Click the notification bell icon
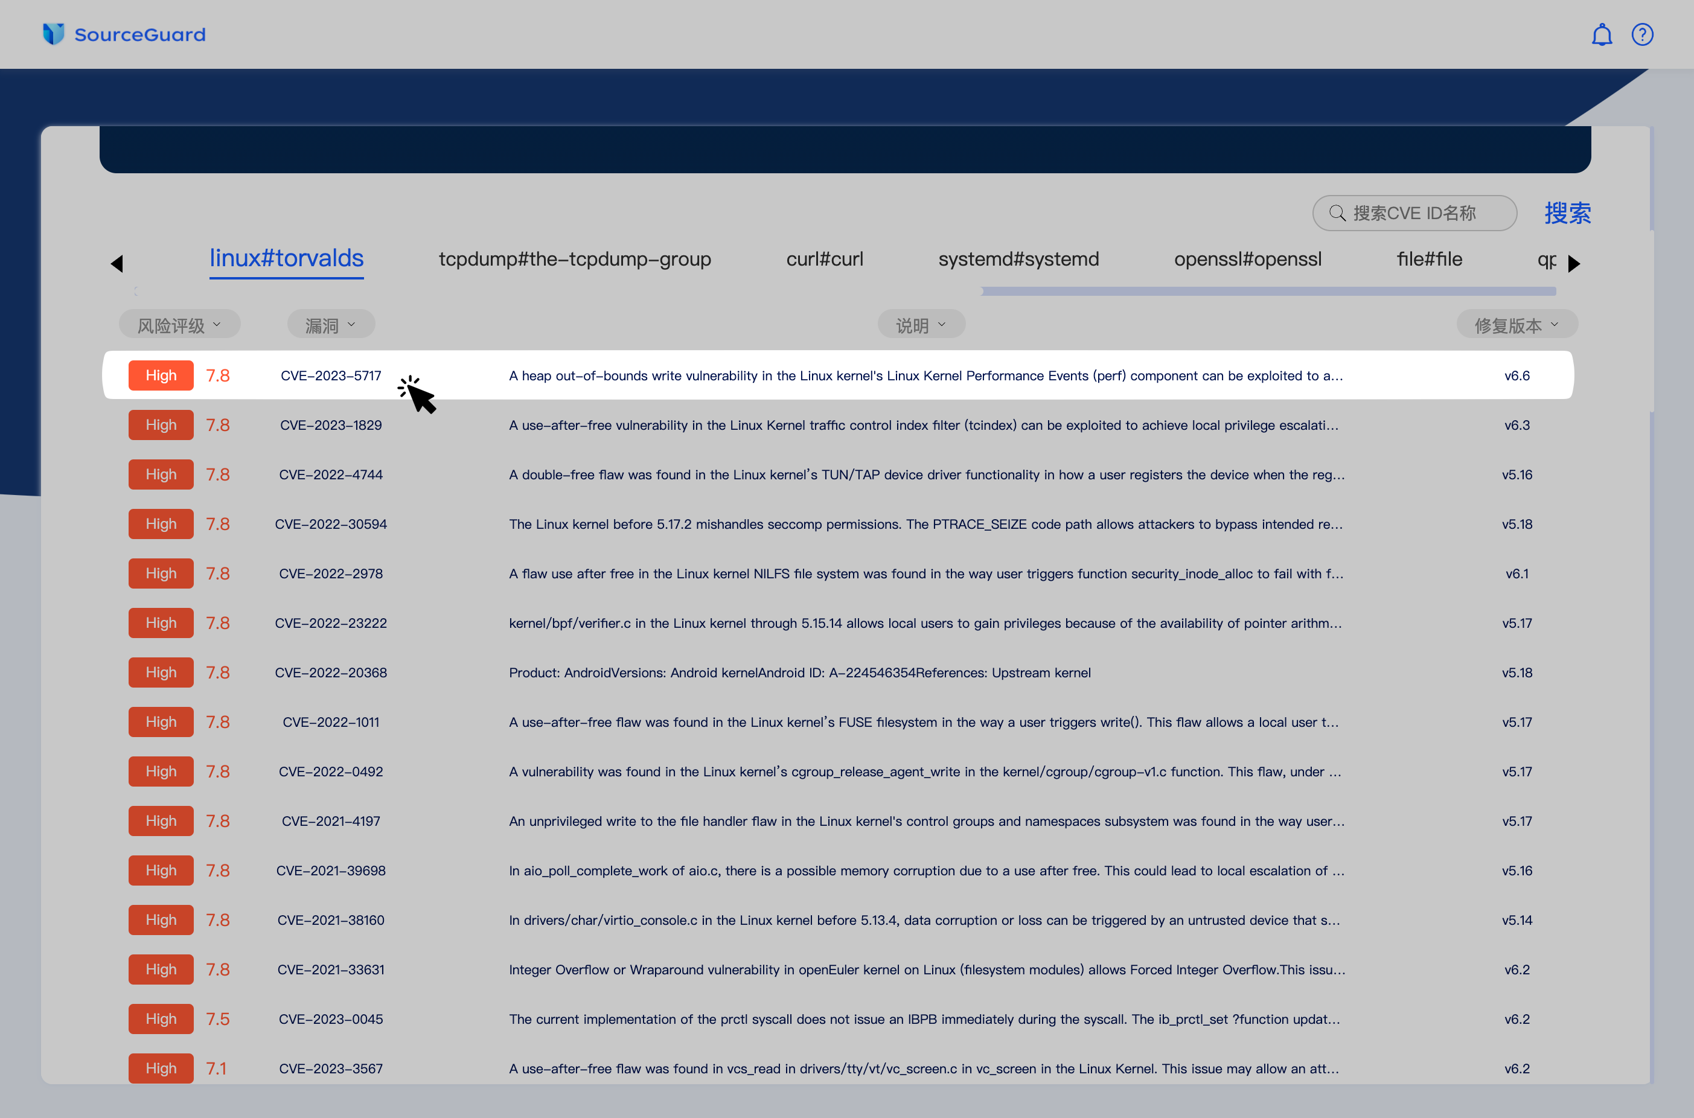 coord(1601,35)
